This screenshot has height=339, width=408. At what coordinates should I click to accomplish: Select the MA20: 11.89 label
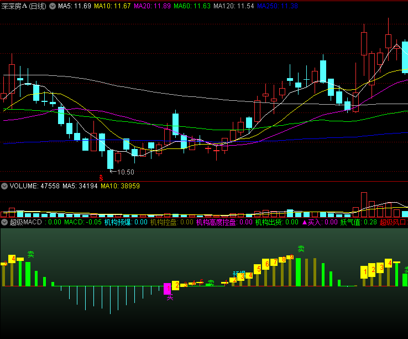pos(152,6)
